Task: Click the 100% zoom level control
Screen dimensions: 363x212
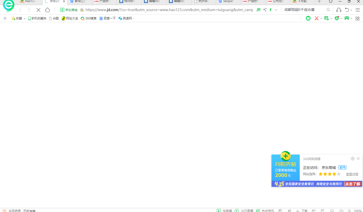Action: 358,211
